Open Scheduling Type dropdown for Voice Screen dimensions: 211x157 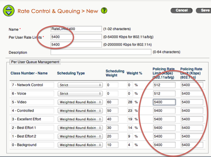[80, 94]
